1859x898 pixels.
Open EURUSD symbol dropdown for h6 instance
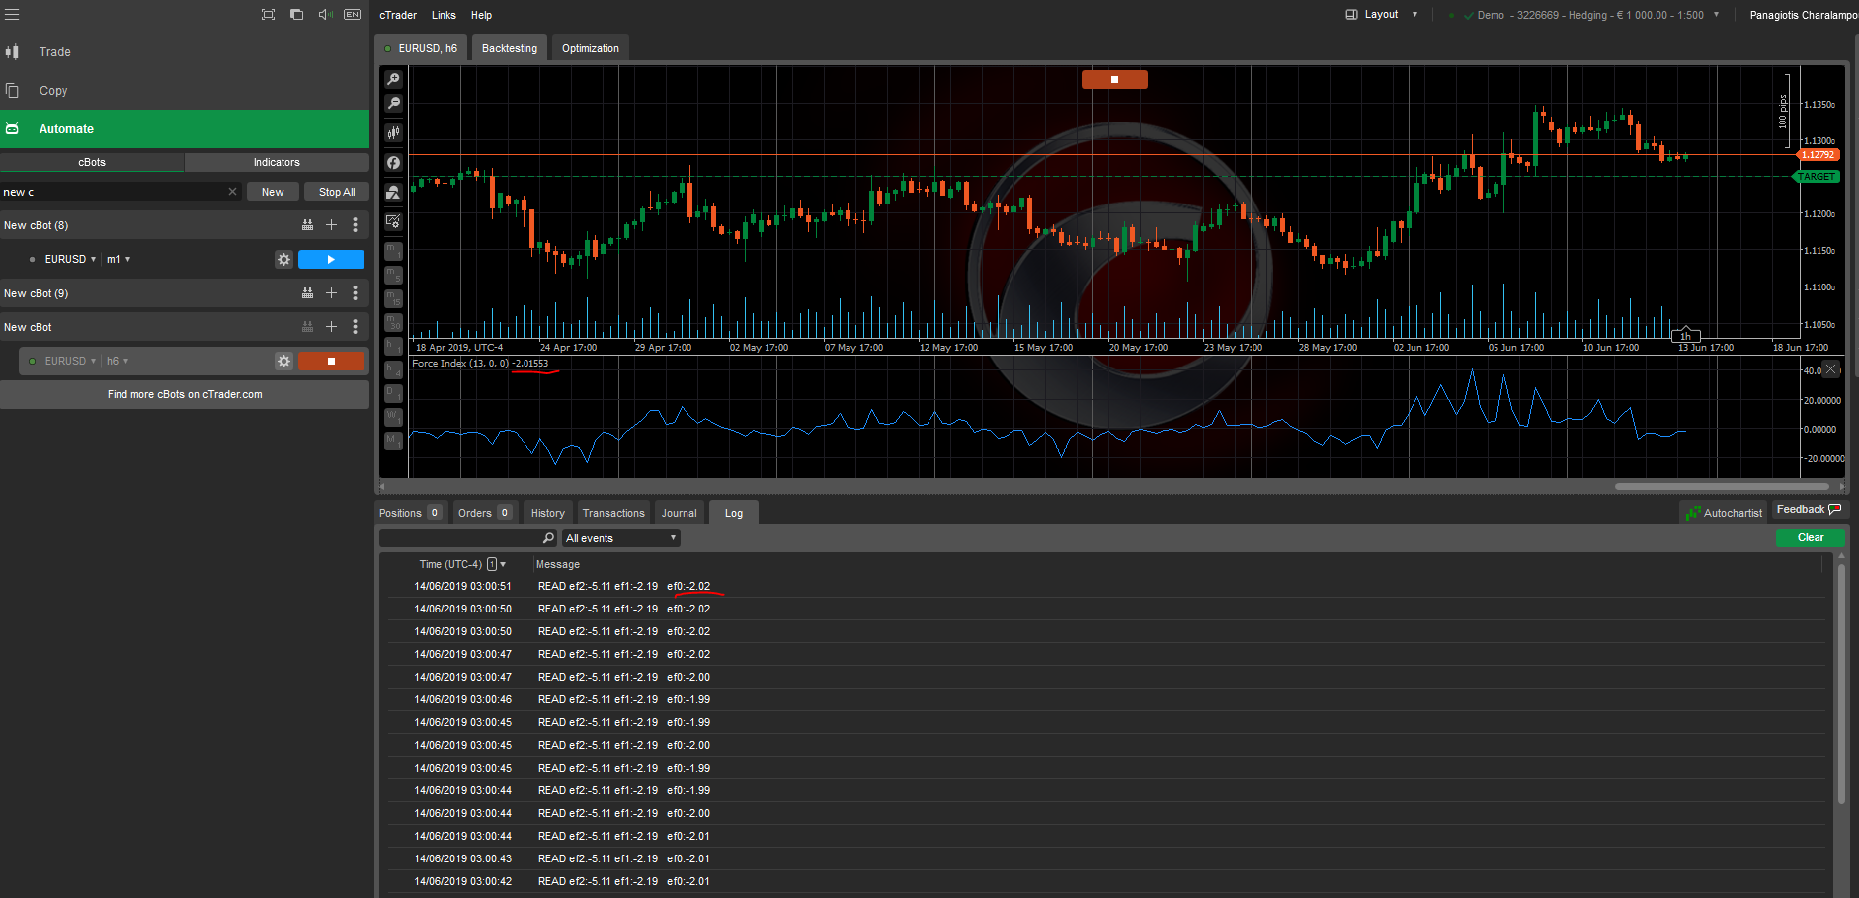point(71,361)
